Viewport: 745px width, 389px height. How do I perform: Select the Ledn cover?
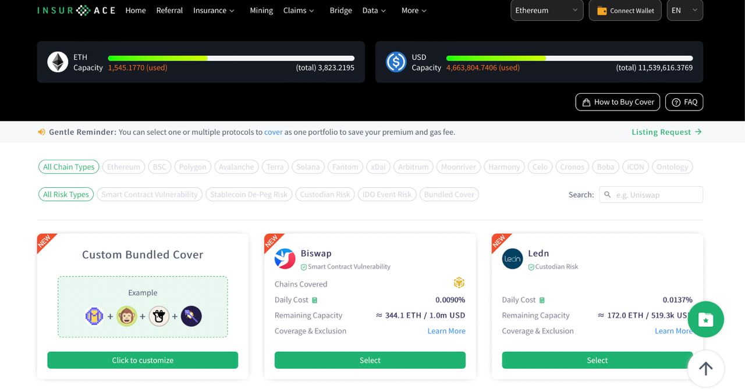point(597,360)
